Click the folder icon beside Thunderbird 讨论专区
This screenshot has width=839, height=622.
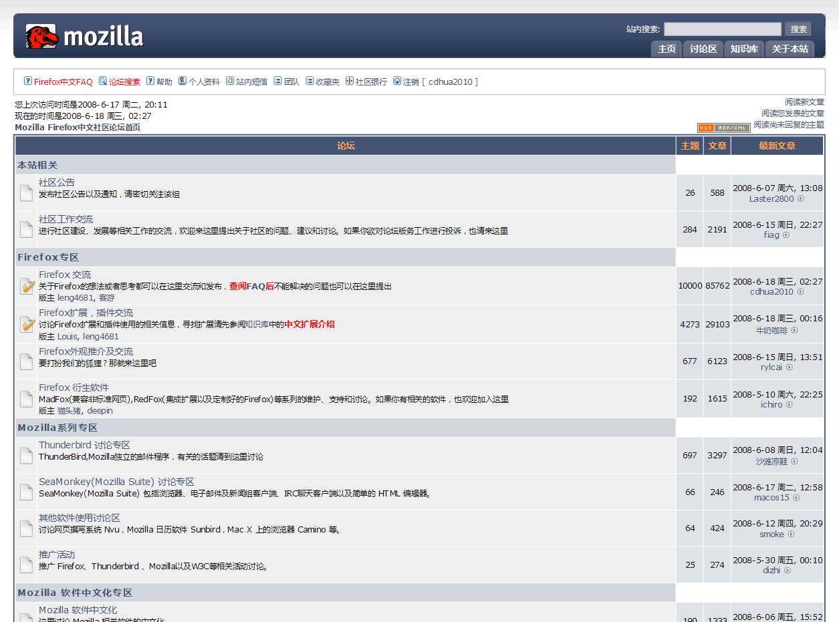coord(26,456)
